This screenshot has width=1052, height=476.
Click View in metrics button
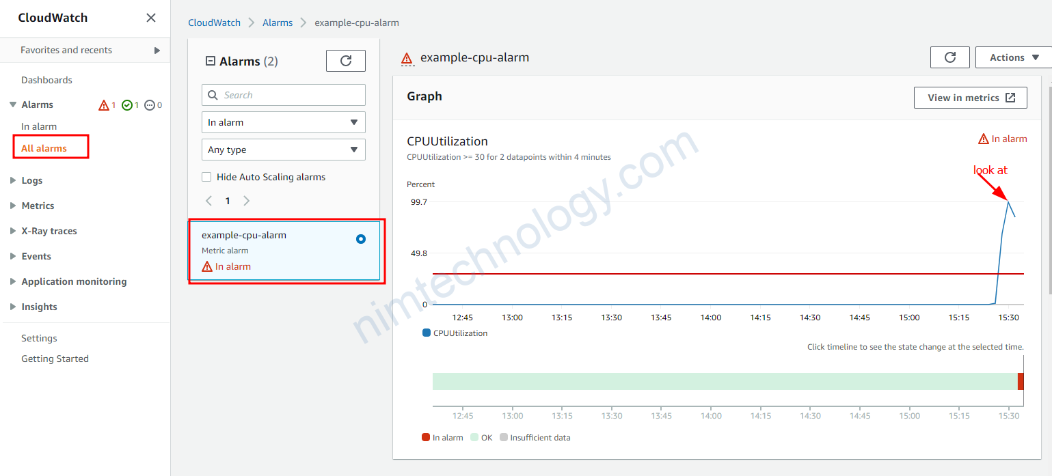pos(970,98)
